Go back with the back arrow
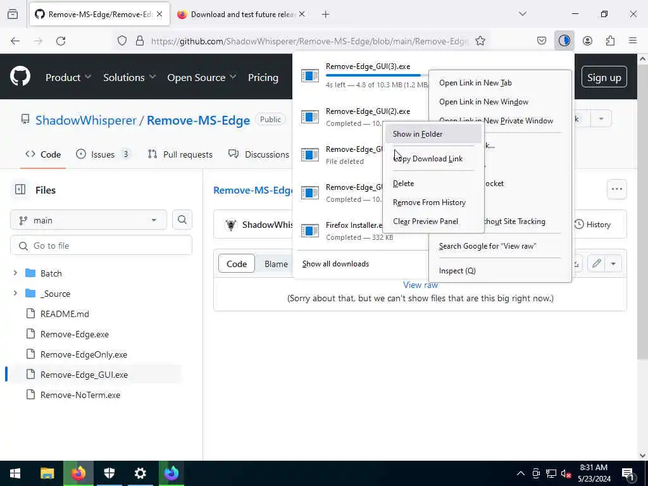The width and height of the screenshot is (648, 486). (x=15, y=41)
